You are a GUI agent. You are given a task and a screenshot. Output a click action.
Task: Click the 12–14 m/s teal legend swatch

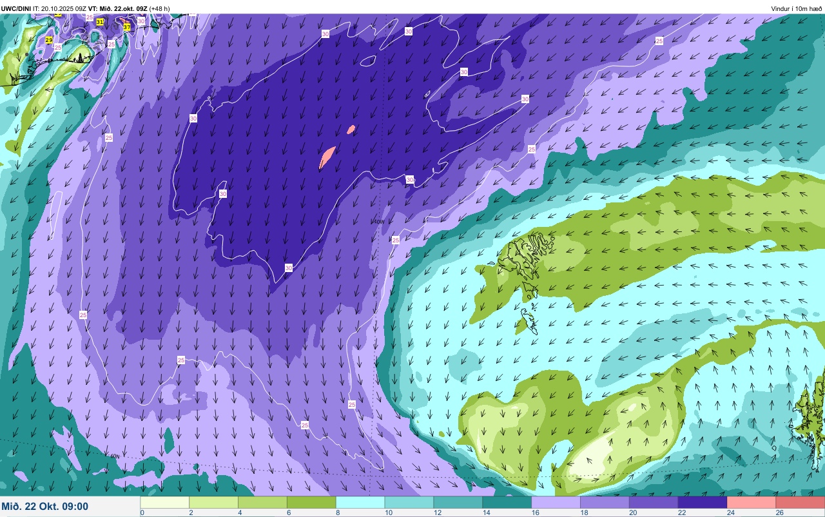458,502
